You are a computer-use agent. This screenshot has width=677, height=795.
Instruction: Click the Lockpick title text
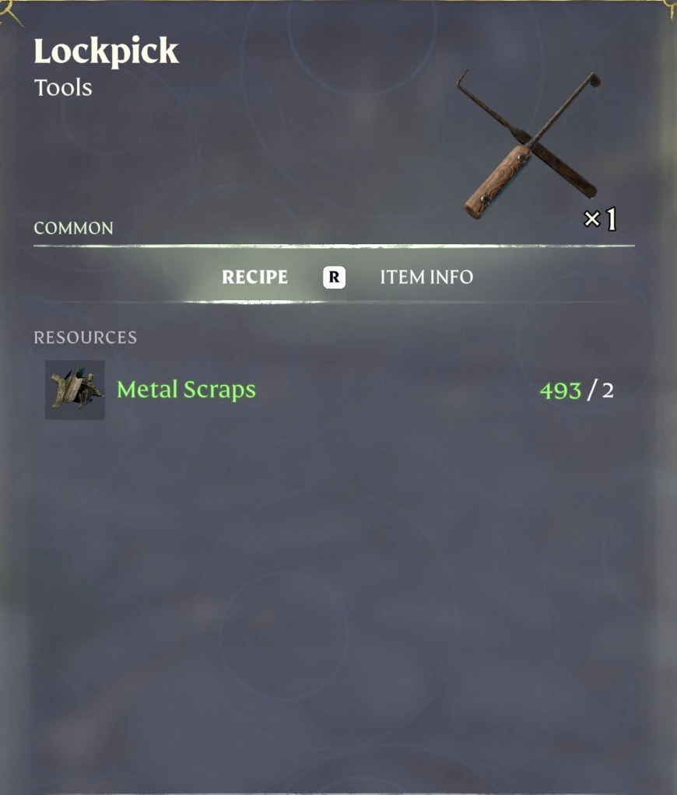pos(106,51)
